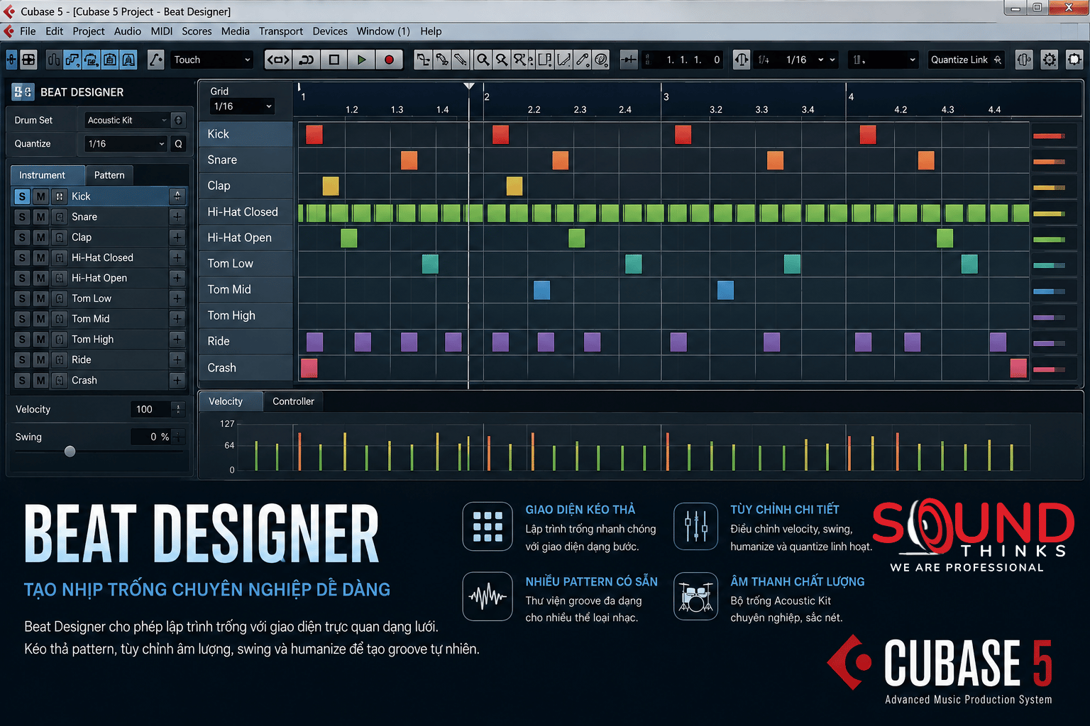Image resolution: width=1090 pixels, height=726 pixels.
Task: Click the Quantize Link field
Action: (x=966, y=60)
